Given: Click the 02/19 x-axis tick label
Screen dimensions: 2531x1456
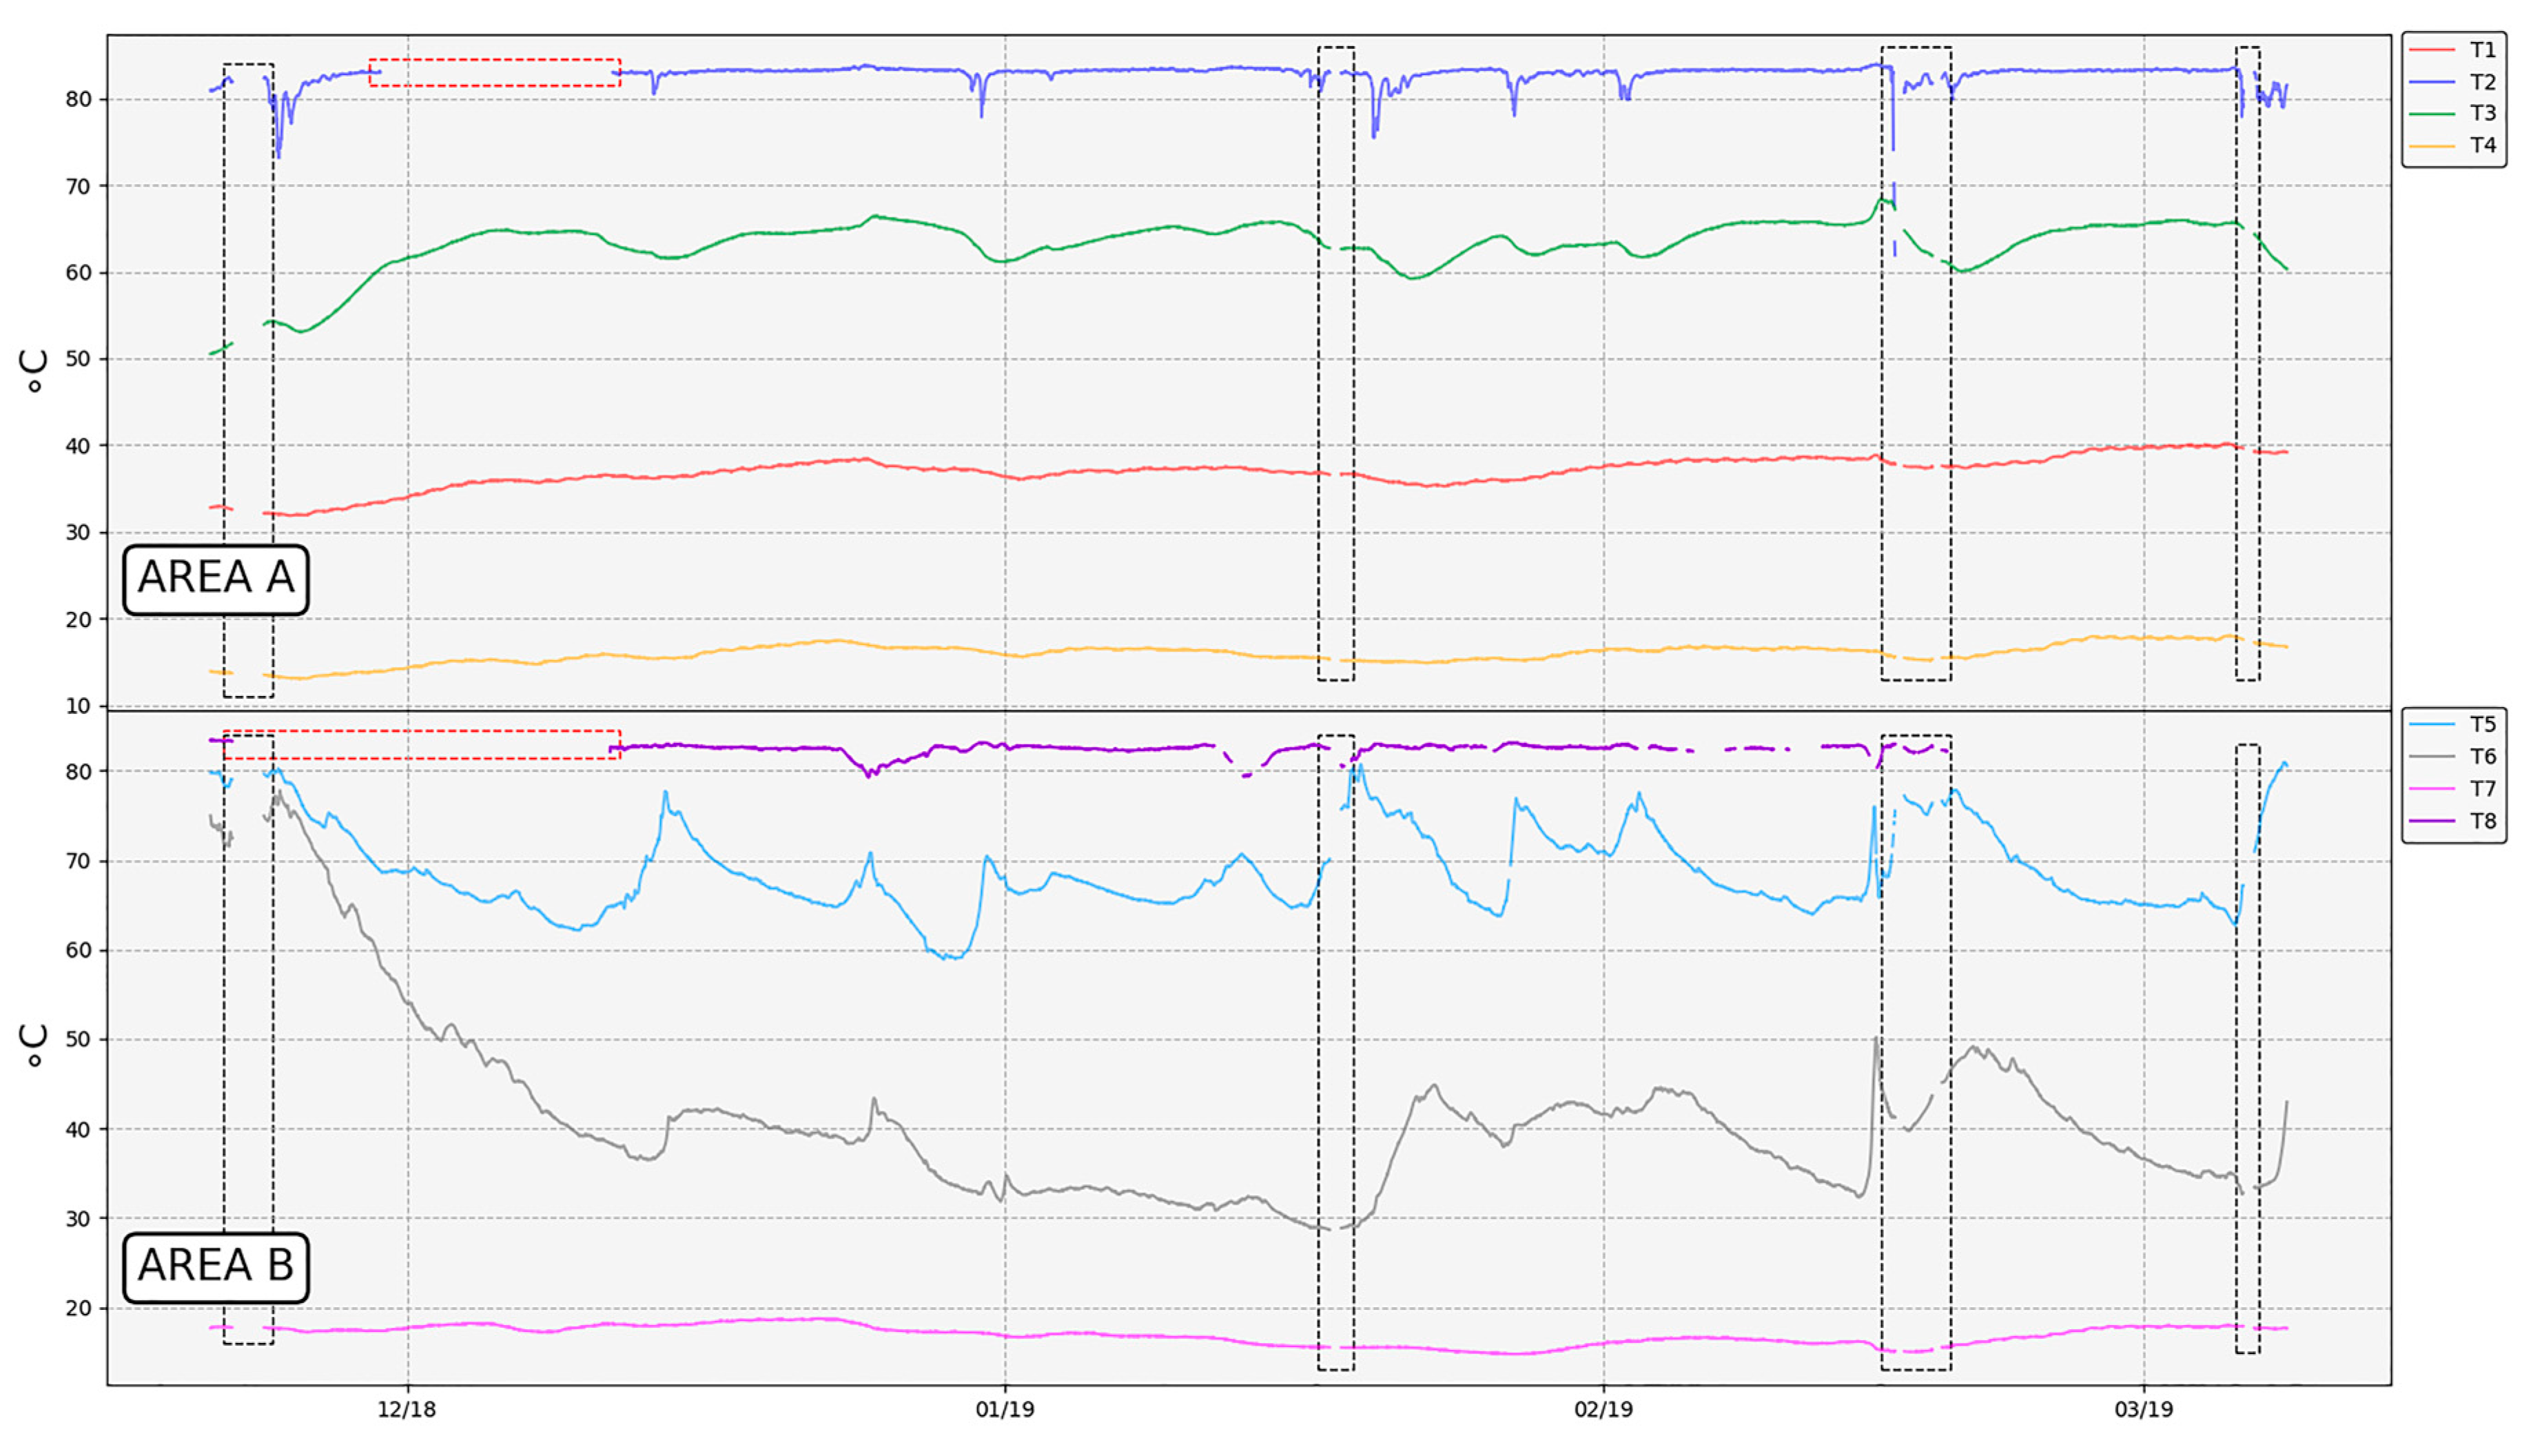Looking at the screenshot, I should [1603, 1410].
